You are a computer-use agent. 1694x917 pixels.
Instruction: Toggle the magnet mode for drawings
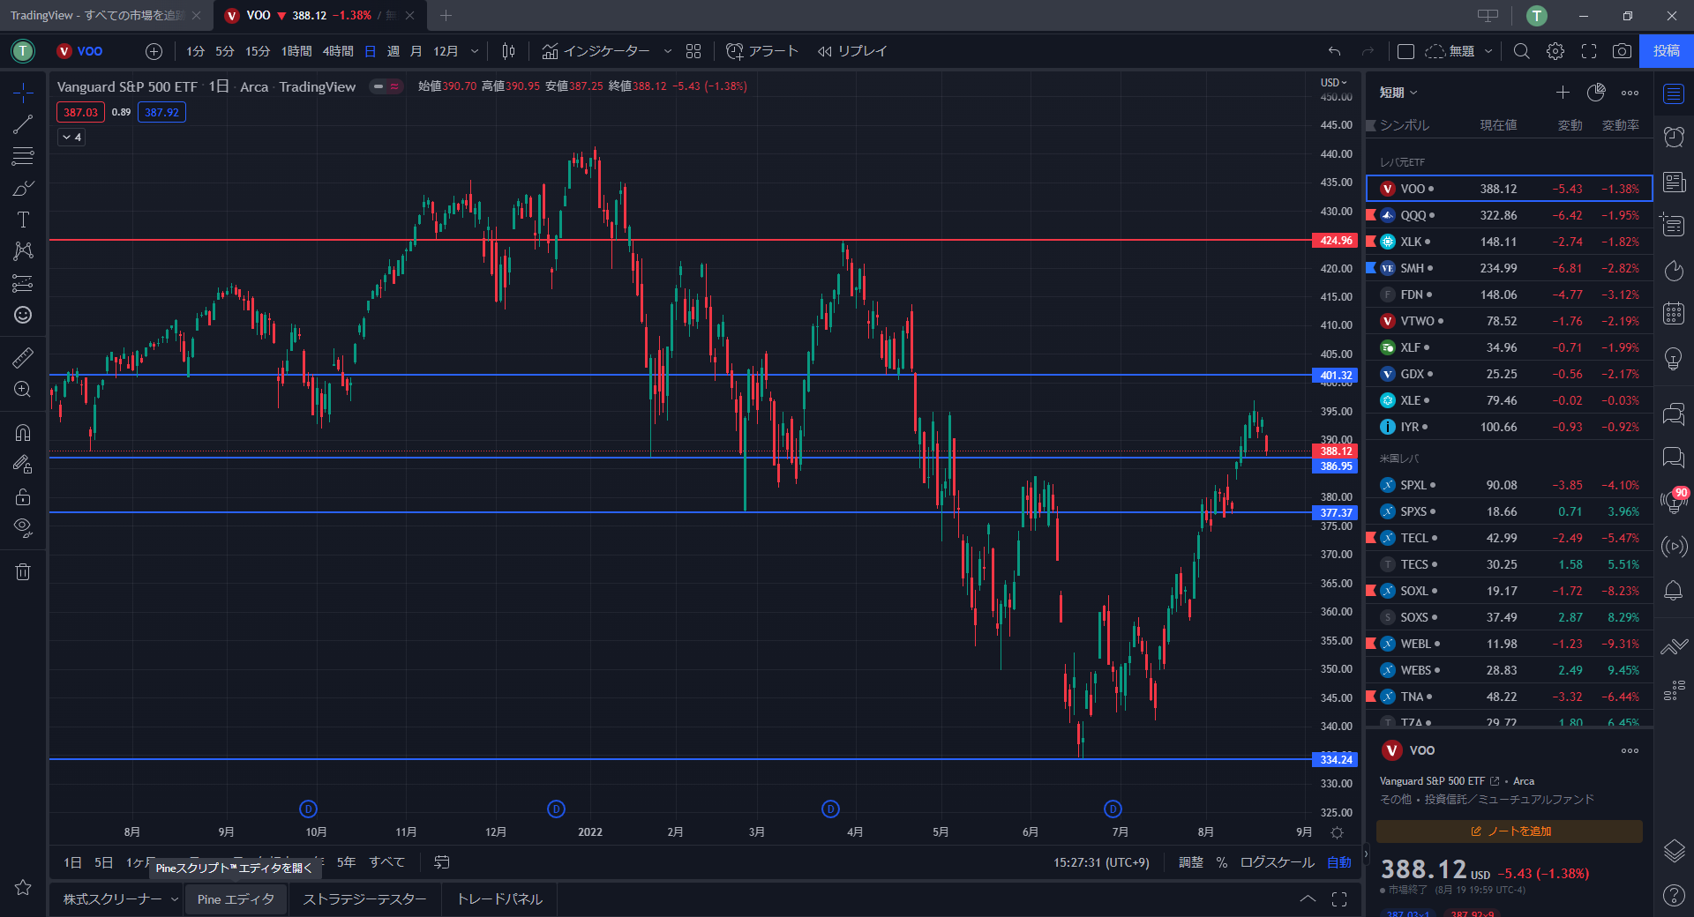point(23,432)
